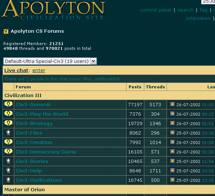Open the Civ3-Help forum
Image resolution: width=215 pixels, height=196 pixels.
pos(29,171)
